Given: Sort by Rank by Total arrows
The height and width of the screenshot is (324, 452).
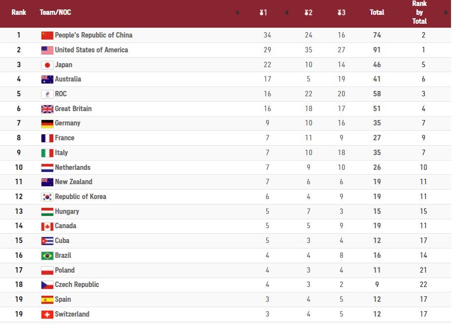Looking at the screenshot, I should click(446, 12).
